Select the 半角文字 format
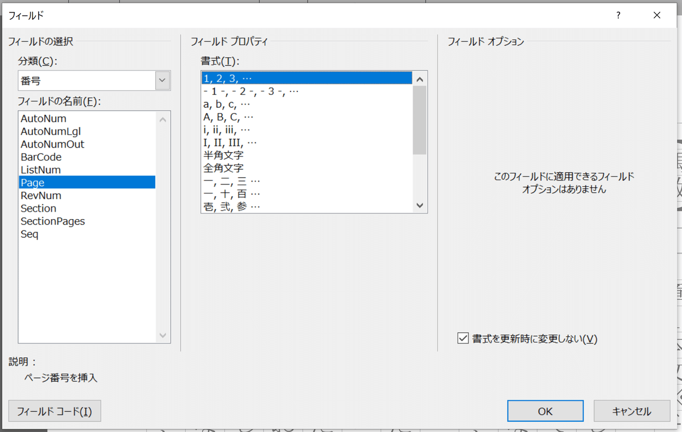682x432 pixels. click(x=307, y=155)
